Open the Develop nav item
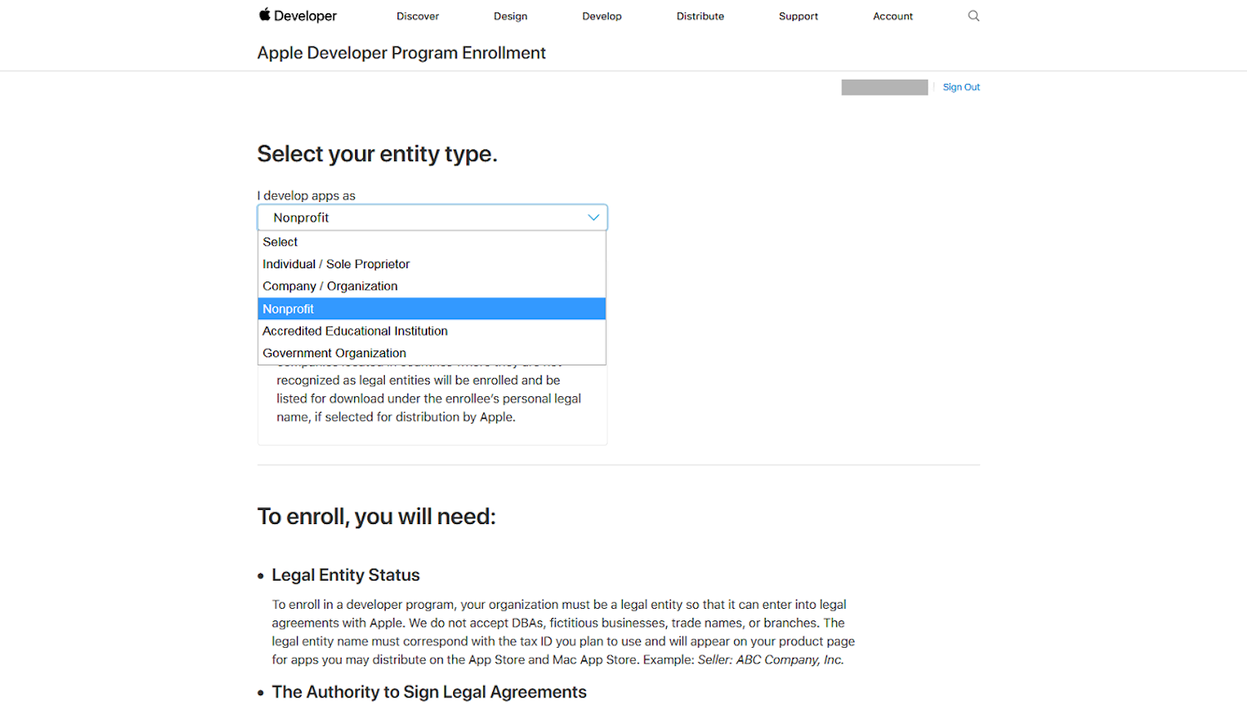Screen dimensions: 1247x706 [x=602, y=16]
